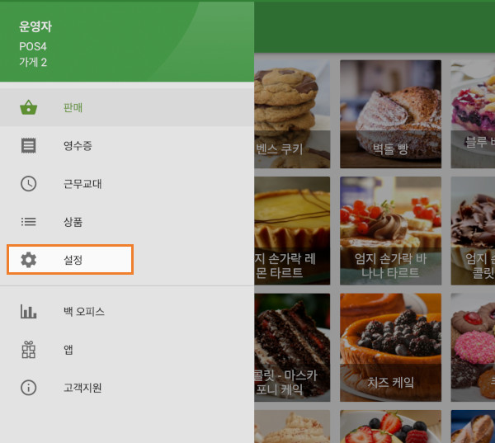Open the 영수증 menu entry
This screenshot has height=443, width=495.
[x=127, y=145]
